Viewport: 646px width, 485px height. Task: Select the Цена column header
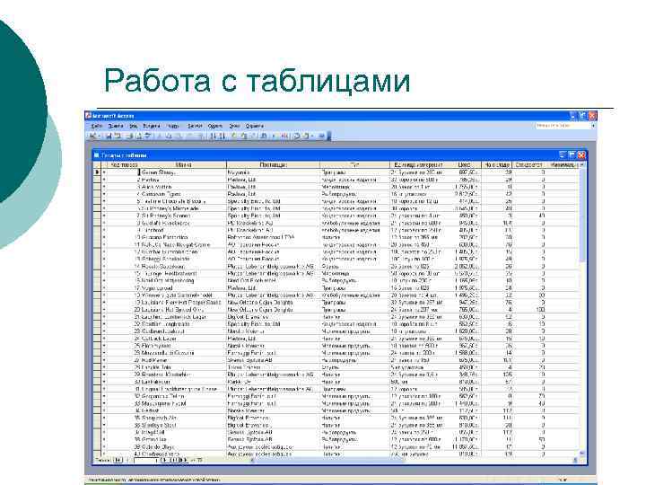pyautogui.click(x=465, y=165)
